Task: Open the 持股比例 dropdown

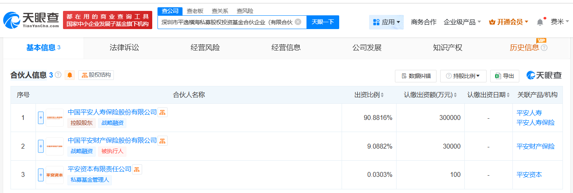Action: (463, 76)
